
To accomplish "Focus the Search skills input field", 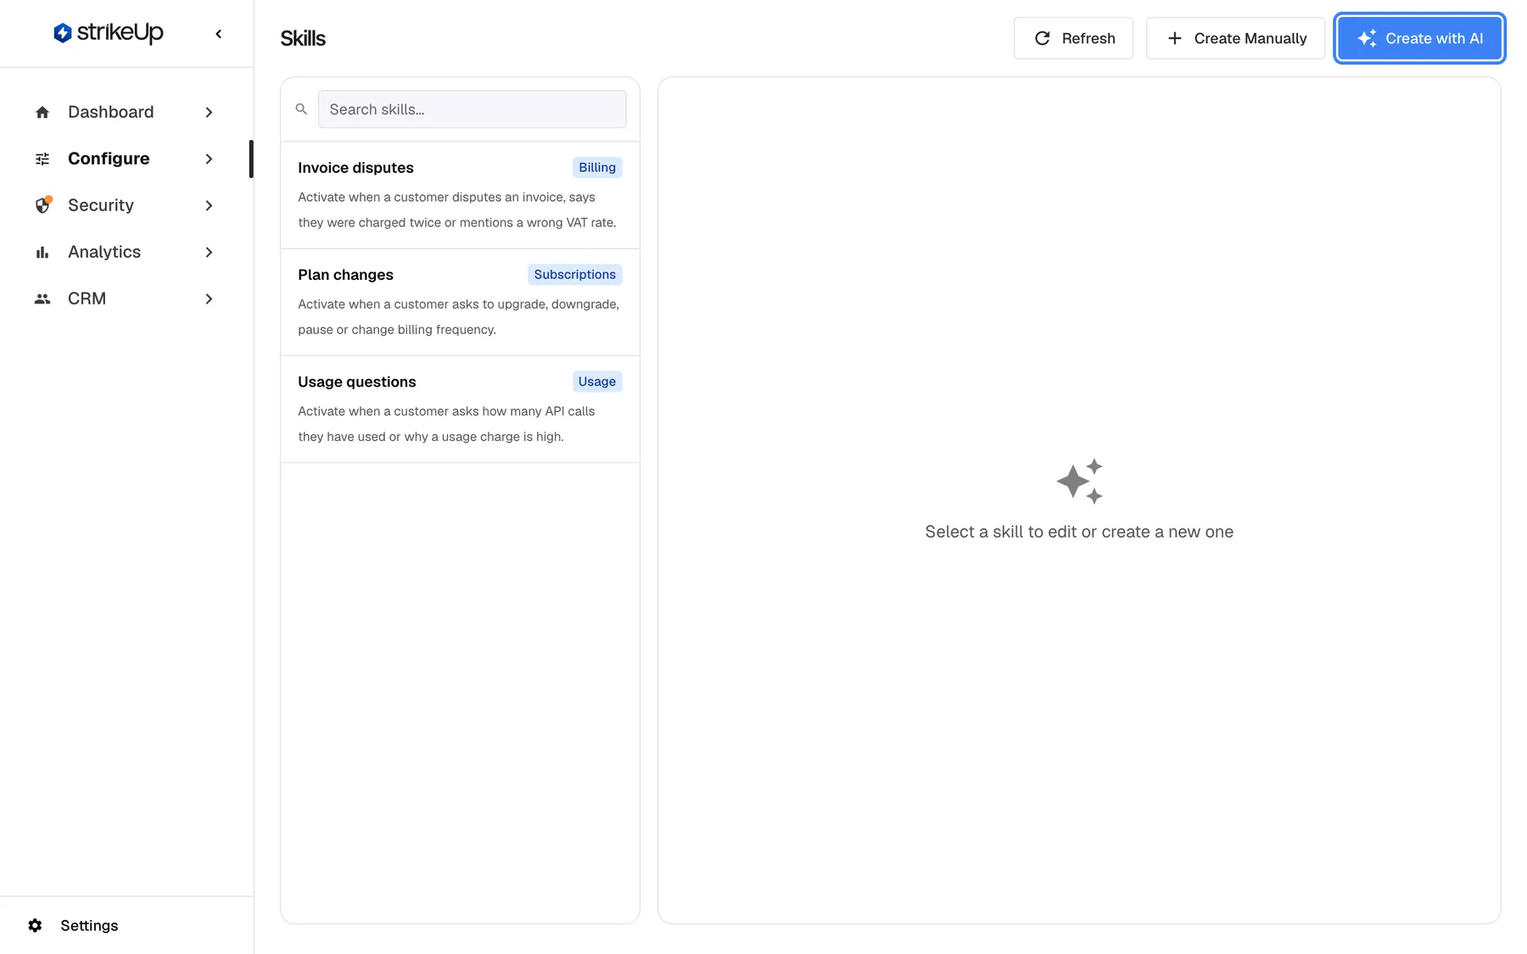I will click(472, 109).
